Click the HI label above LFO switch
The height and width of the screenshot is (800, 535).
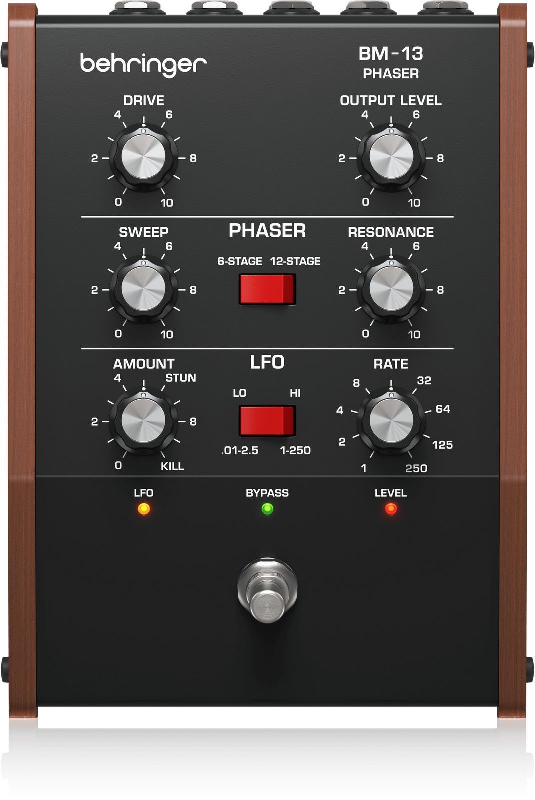pyautogui.click(x=295, y=393)
